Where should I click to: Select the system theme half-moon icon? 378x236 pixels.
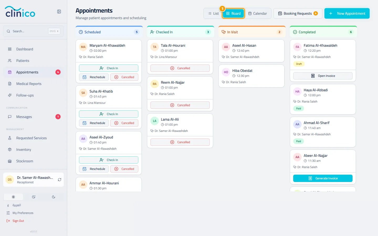click(34, 197)
